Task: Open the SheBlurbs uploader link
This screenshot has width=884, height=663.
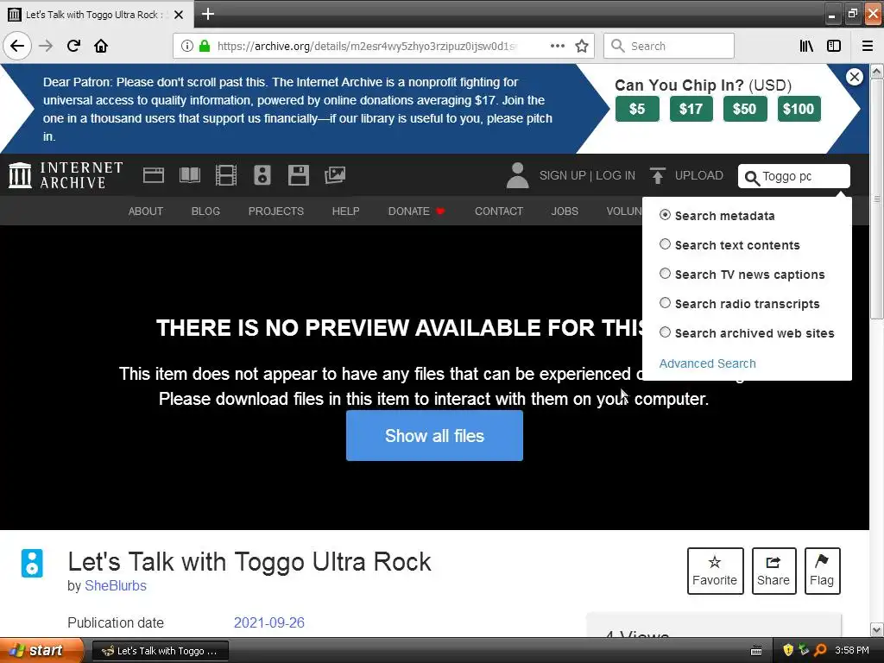Action: tap(116, 586)
